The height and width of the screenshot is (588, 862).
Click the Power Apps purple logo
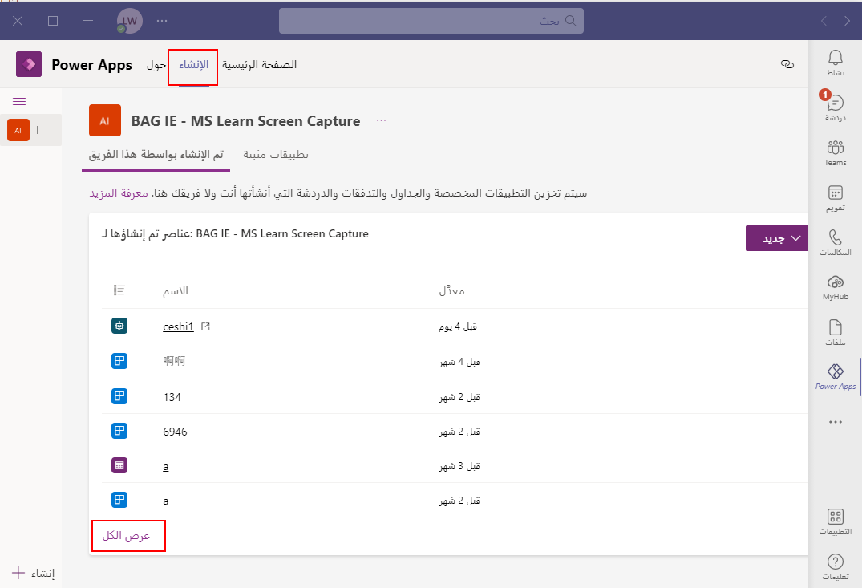coord(29,64)
